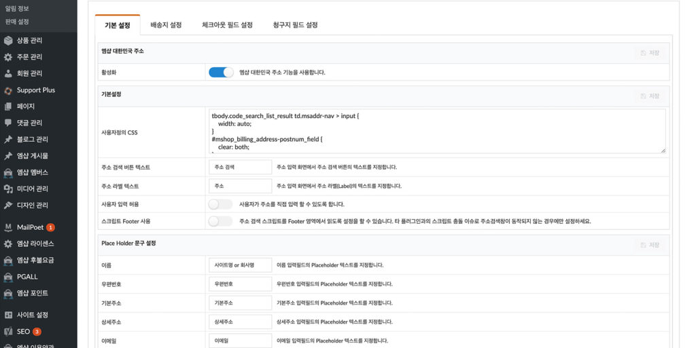The width and height of the screenshot is (696, 348).
Task: Click the 주소 검색 버튼 텍스트 field
Action: coord(240,167)
